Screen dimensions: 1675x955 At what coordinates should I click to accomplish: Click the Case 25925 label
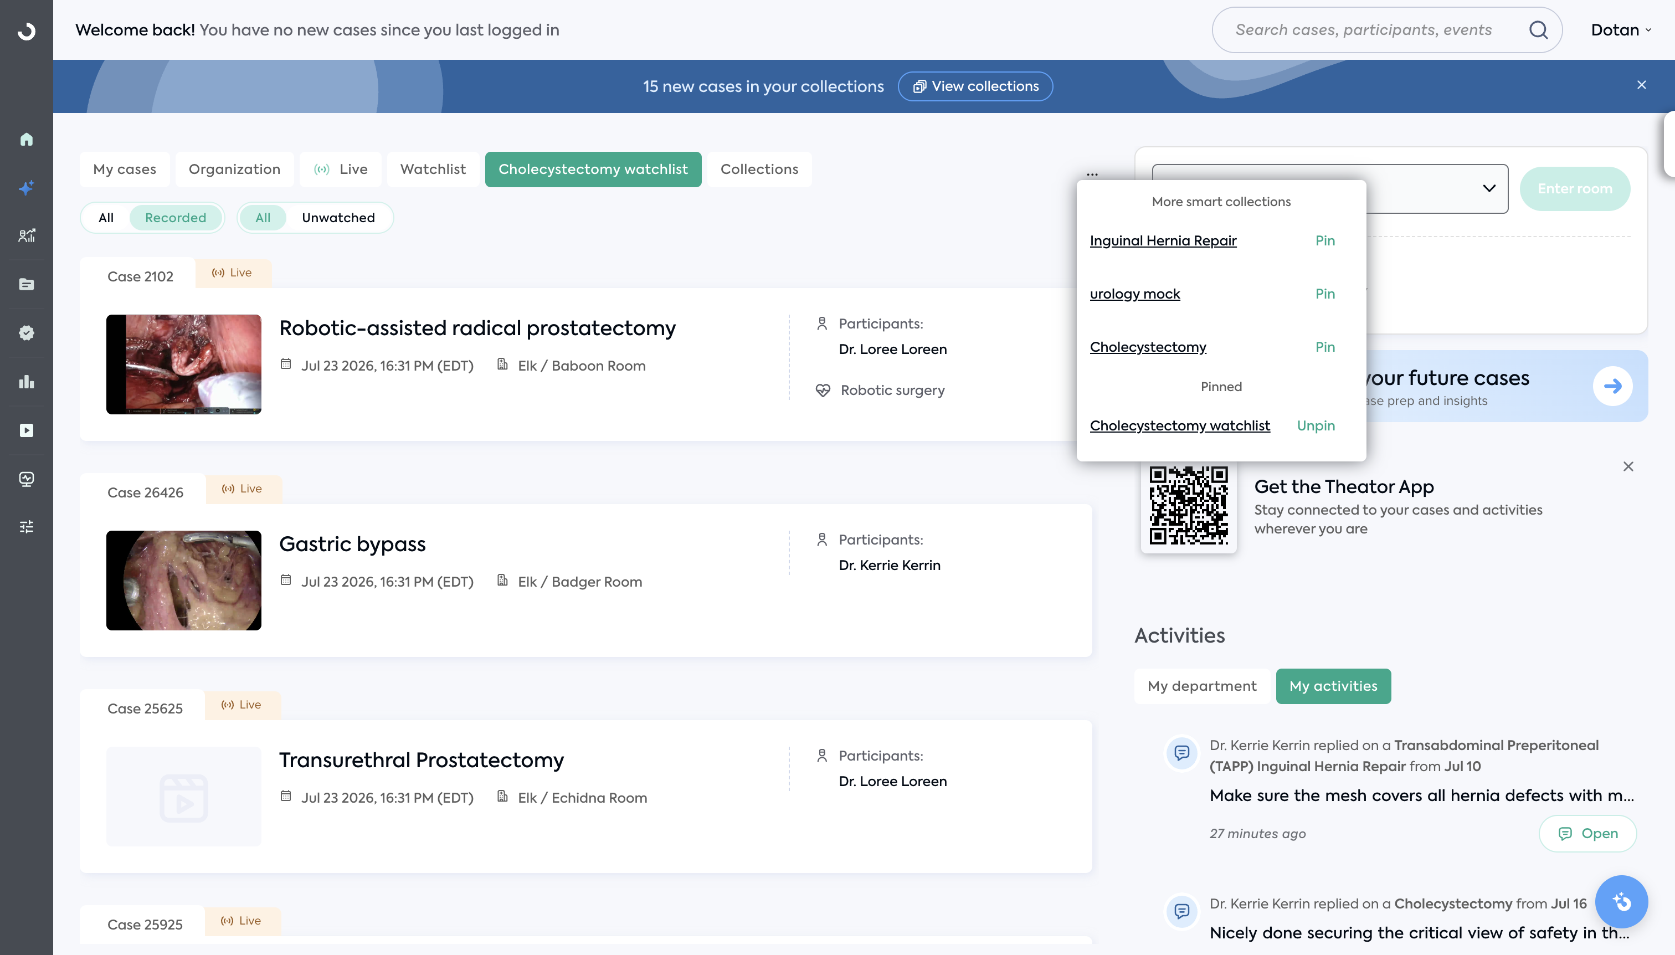[145, 925]
